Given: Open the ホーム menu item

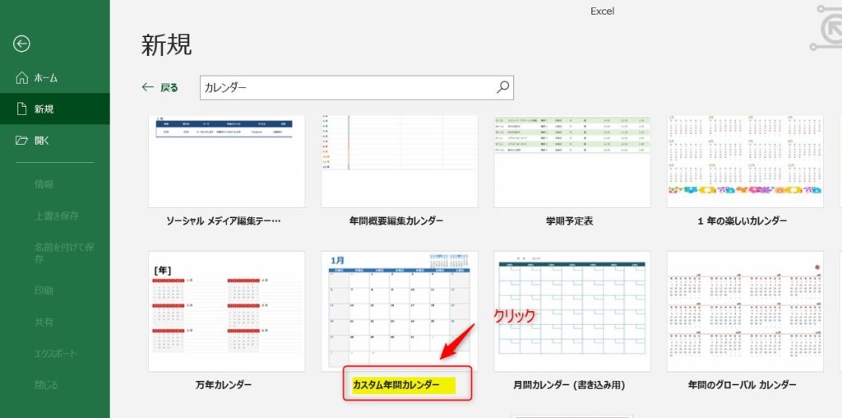Looking at the screenshot, I should pyautogui.click(x=45, y=77).
